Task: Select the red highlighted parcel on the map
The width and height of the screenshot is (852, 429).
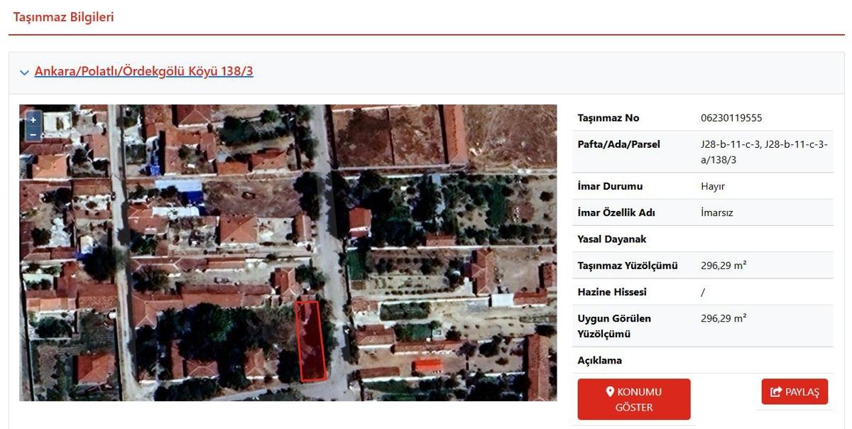Action: point(310,341)
